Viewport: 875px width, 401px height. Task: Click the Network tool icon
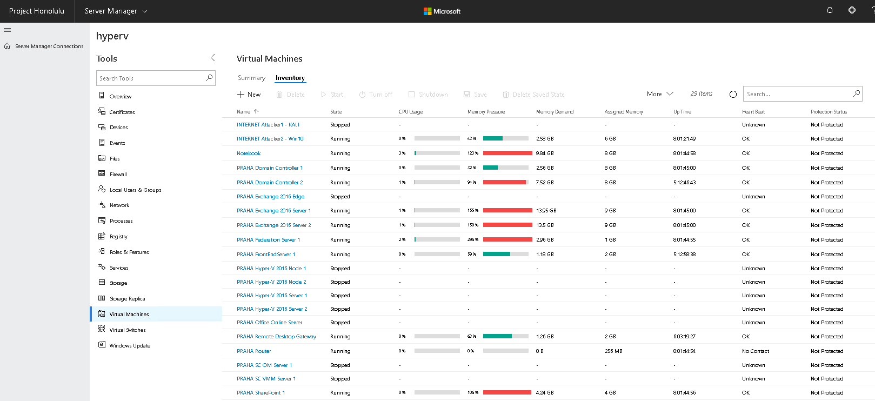click(102, 205)
